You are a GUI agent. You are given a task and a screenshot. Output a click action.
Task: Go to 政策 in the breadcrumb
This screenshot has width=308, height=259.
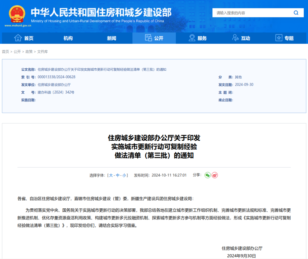pos(29,52)
